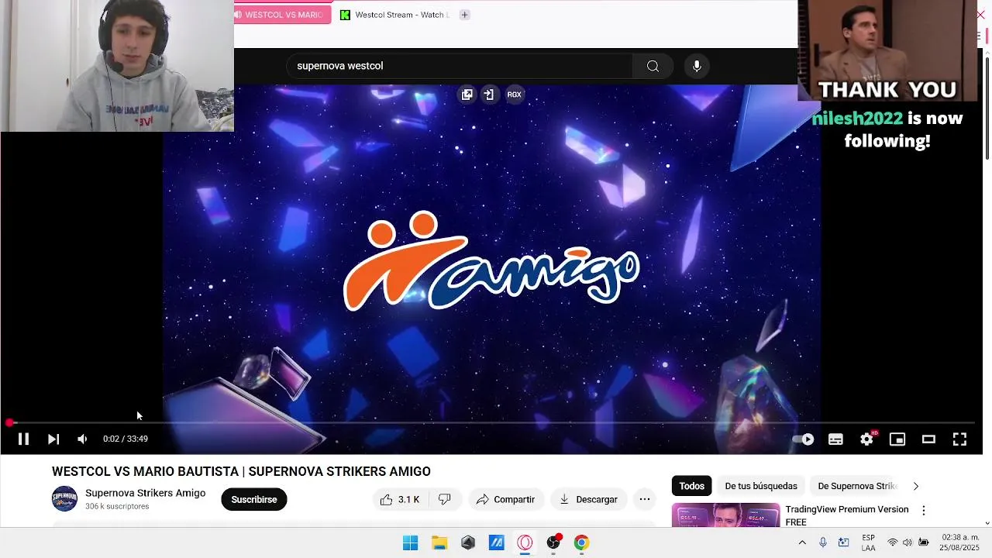992x558 pixels.
Task: Turn on subtitles with the captions icon
Action: click(x=835, y=439)
